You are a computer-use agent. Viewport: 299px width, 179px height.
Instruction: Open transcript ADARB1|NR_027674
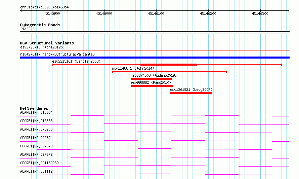[x=36, y=138]
